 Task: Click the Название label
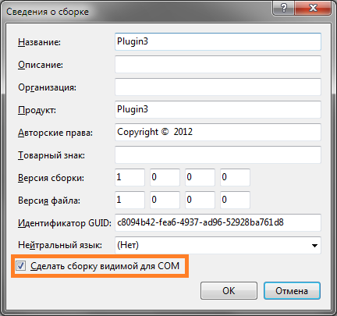pos(39,42)
